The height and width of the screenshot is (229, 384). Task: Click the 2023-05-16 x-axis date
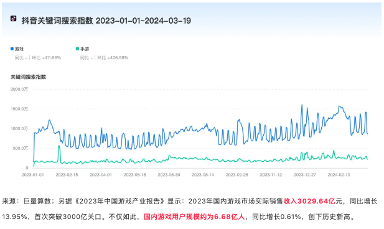click(134, 175)
